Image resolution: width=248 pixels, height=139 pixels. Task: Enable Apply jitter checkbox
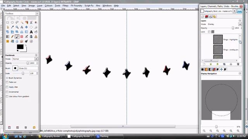coord(7,87)
